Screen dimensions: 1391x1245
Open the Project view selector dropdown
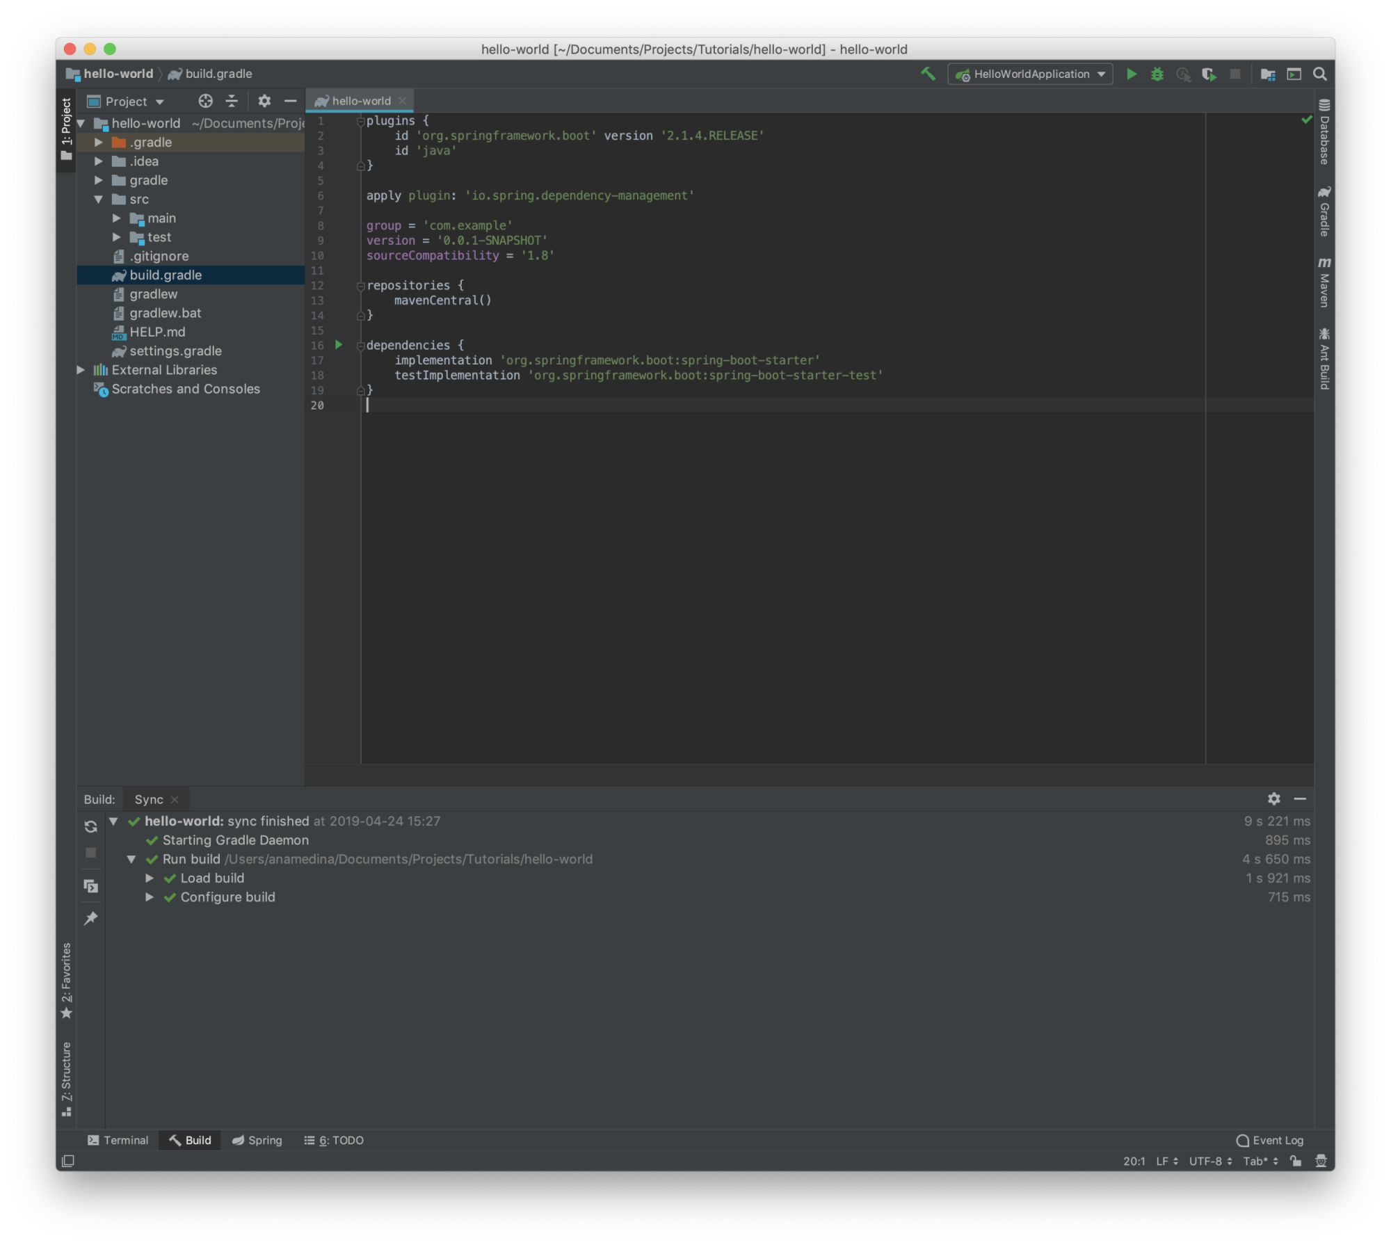pos(126,102)
